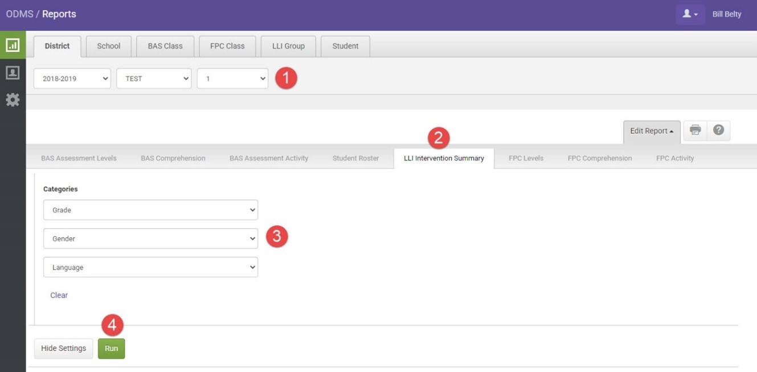Open the Gender category dropdown
This screenshot has width=757, height=372.
150,239
